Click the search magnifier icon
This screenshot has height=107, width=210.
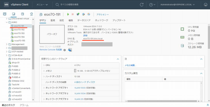(57, 5)
